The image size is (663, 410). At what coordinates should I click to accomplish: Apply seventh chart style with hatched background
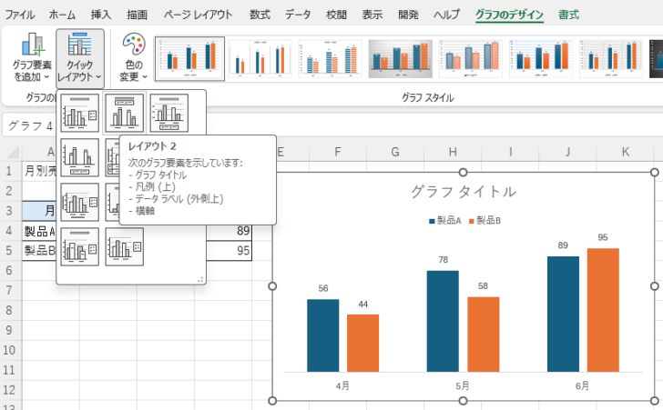click(x=611, y=59)
